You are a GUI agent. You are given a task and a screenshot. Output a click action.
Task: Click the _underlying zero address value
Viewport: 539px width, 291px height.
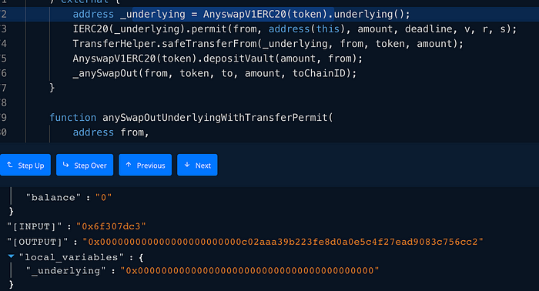click(x=249, y=271)
